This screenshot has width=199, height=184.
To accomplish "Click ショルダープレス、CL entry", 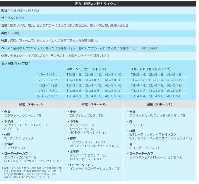I will (145, 148).
